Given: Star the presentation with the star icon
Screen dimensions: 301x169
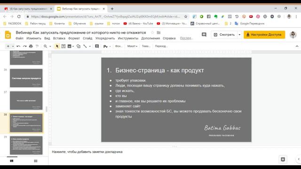Looking at the screenshot, I should 152,32.
